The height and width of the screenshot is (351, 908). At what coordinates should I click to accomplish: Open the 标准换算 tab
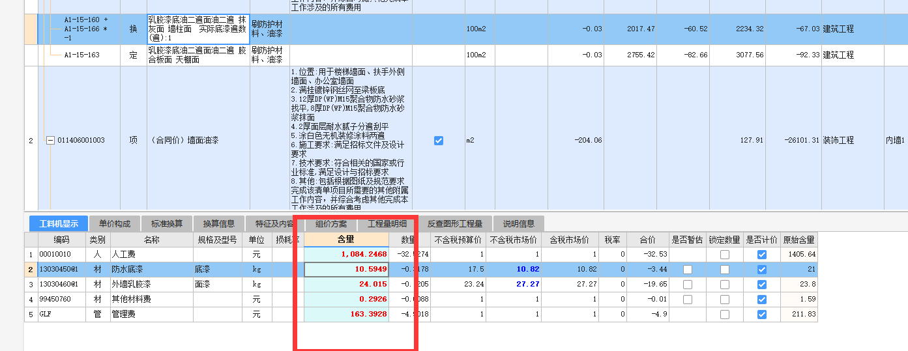click(x=167, y=223)
